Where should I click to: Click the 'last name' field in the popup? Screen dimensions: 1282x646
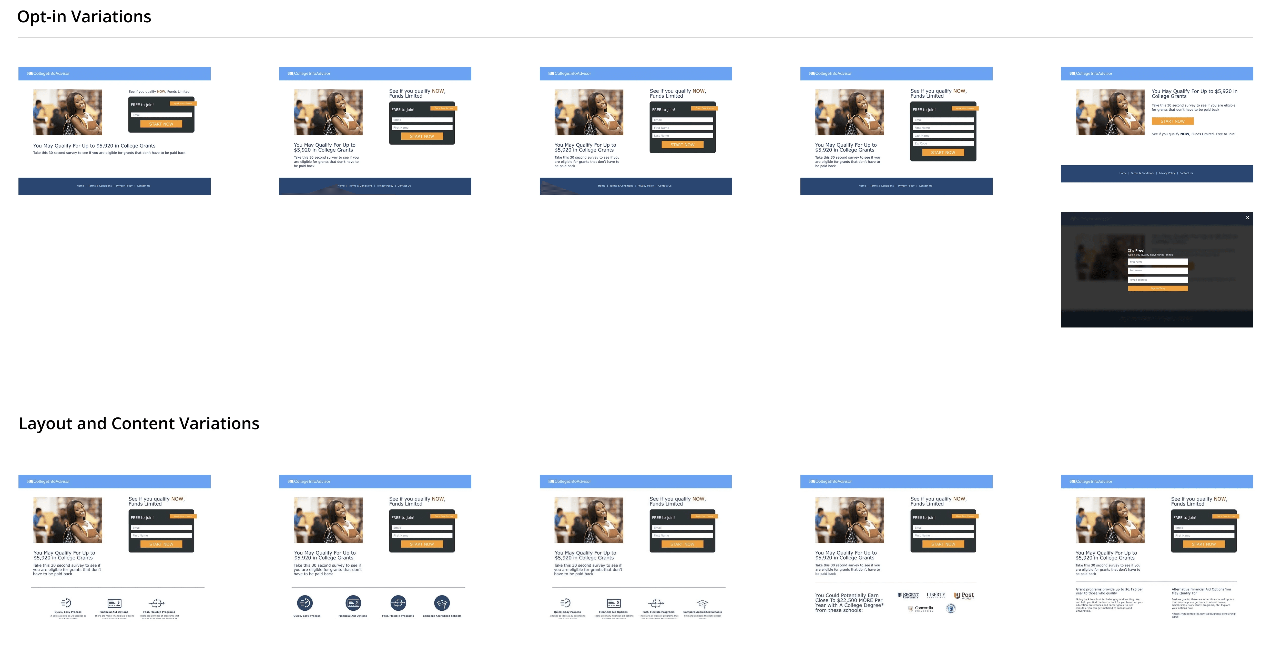[x=1158, y=271]
